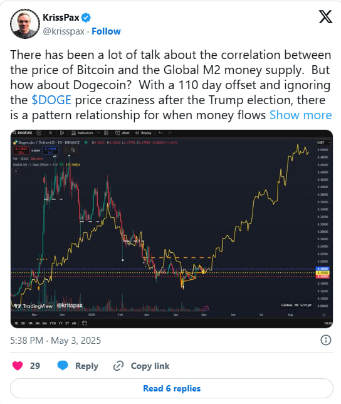Screen dimensions: 341x404
Task: Click the heart like icon
Action: click(18, 366)
